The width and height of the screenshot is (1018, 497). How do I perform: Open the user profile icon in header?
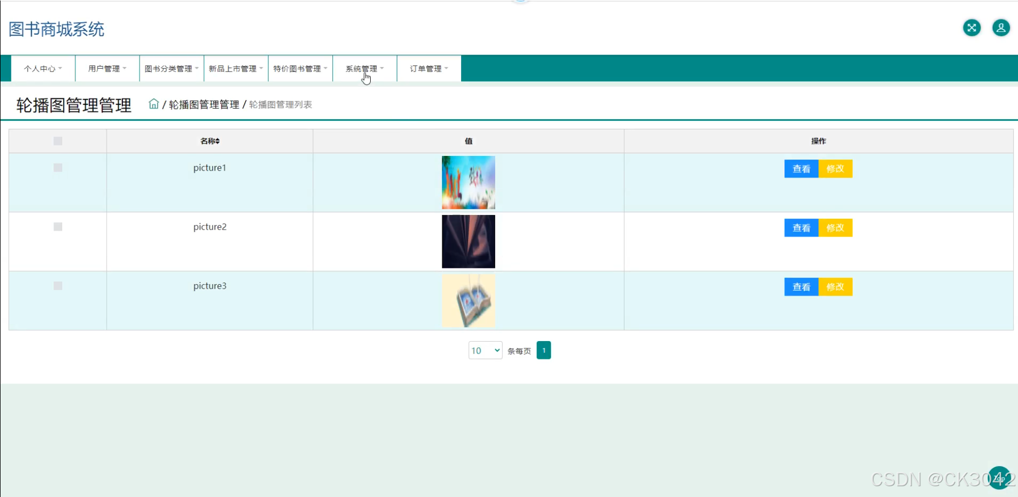[1001, 28]
